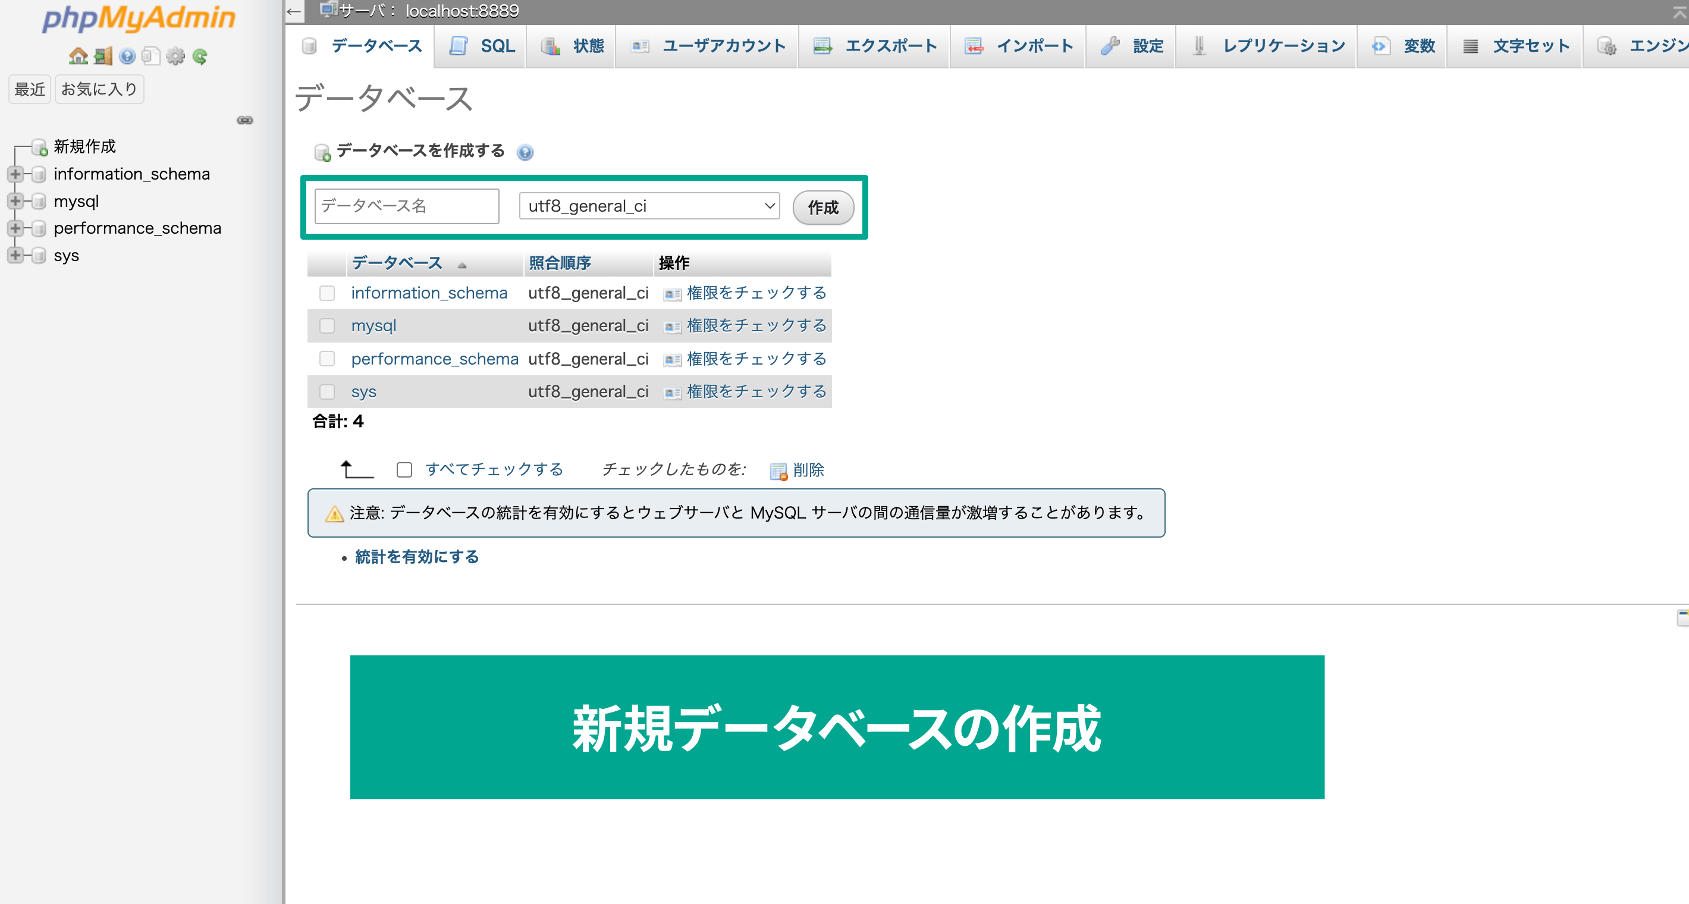Click database icon of sys in sidebar tree
Viewport: 1689px width, 904px height.
(x=39, y=255)
